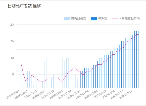This screenshot has width=146, height=106.
Task: Click the 2021/01/04 date label
Action: pos(82,94)
